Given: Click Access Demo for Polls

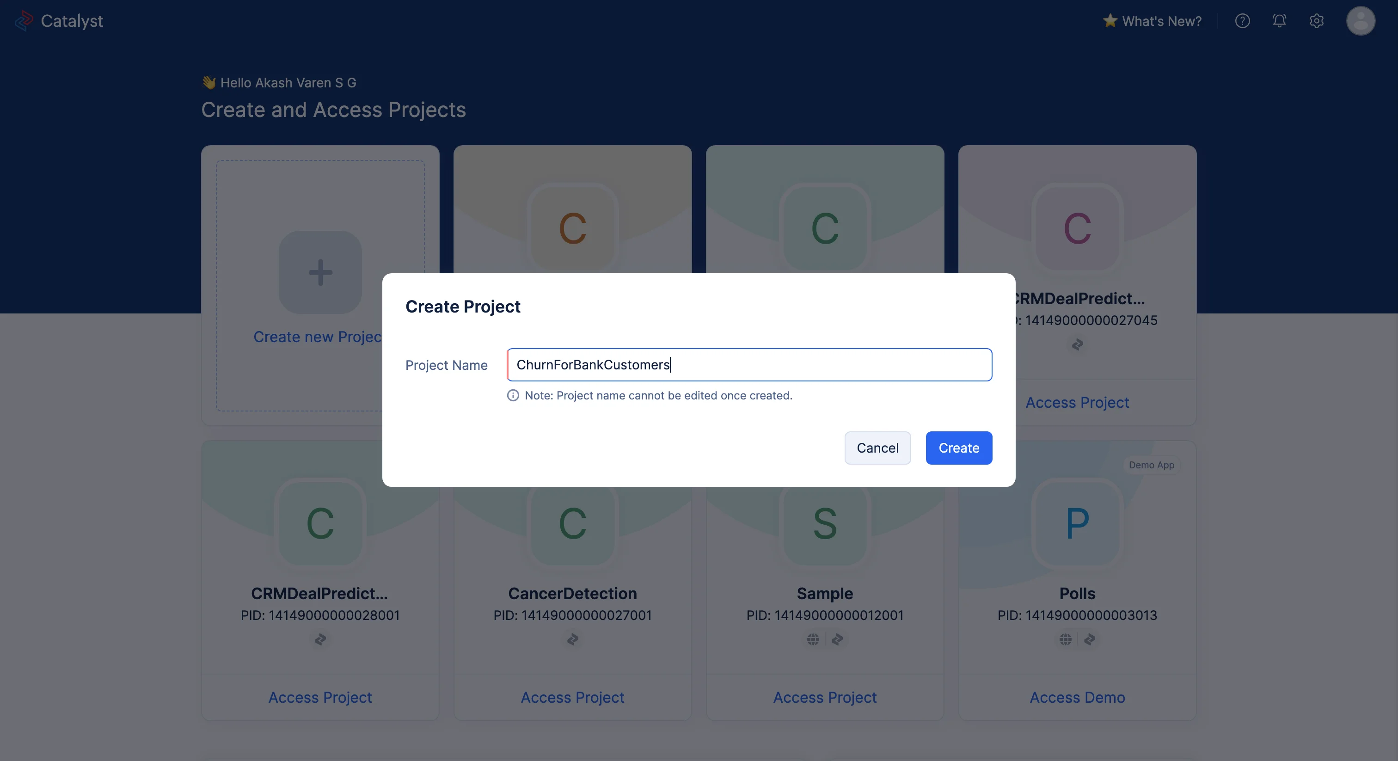Looking at the screenshot, I should click(1077, 698).
